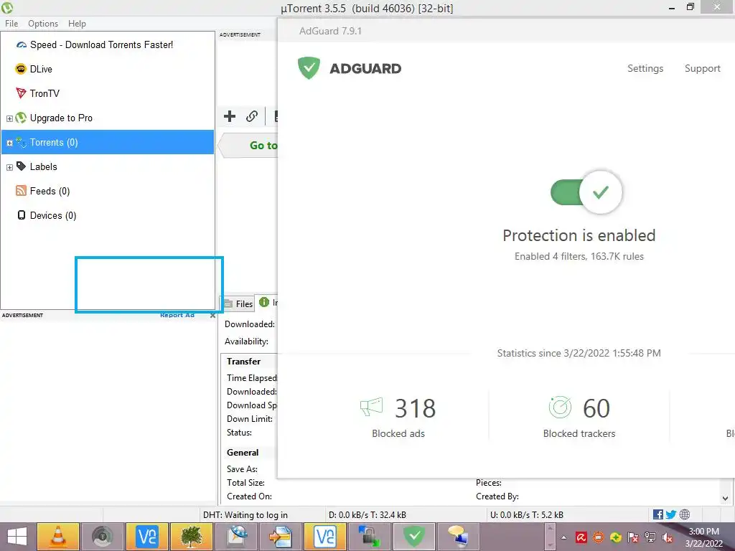Image resolution: width=735 pixels, height=551 pixels.
Task: Open the File menu
Action: tap(11, 24)
